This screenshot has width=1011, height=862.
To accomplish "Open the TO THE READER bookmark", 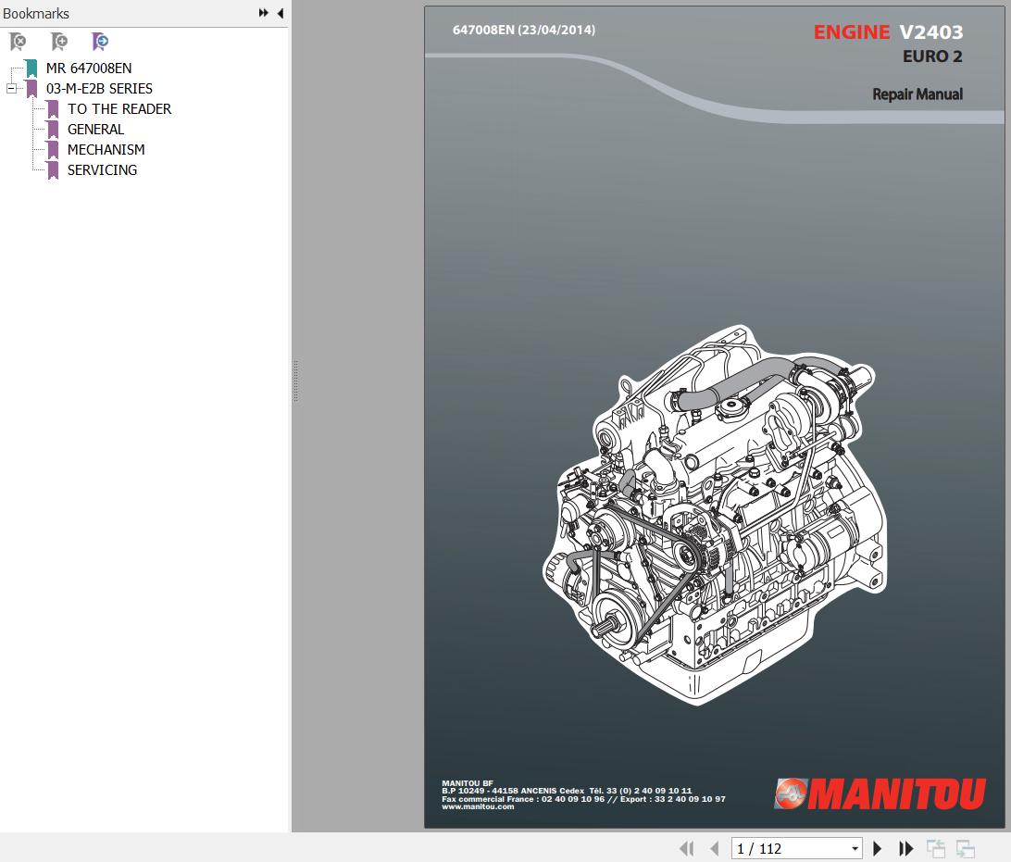I will coord(119,109).
